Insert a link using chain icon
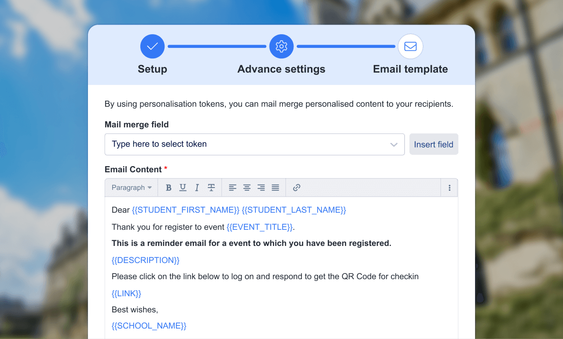Image resolution: width=563 pixels, height=339 pixels. click(297, 188)
